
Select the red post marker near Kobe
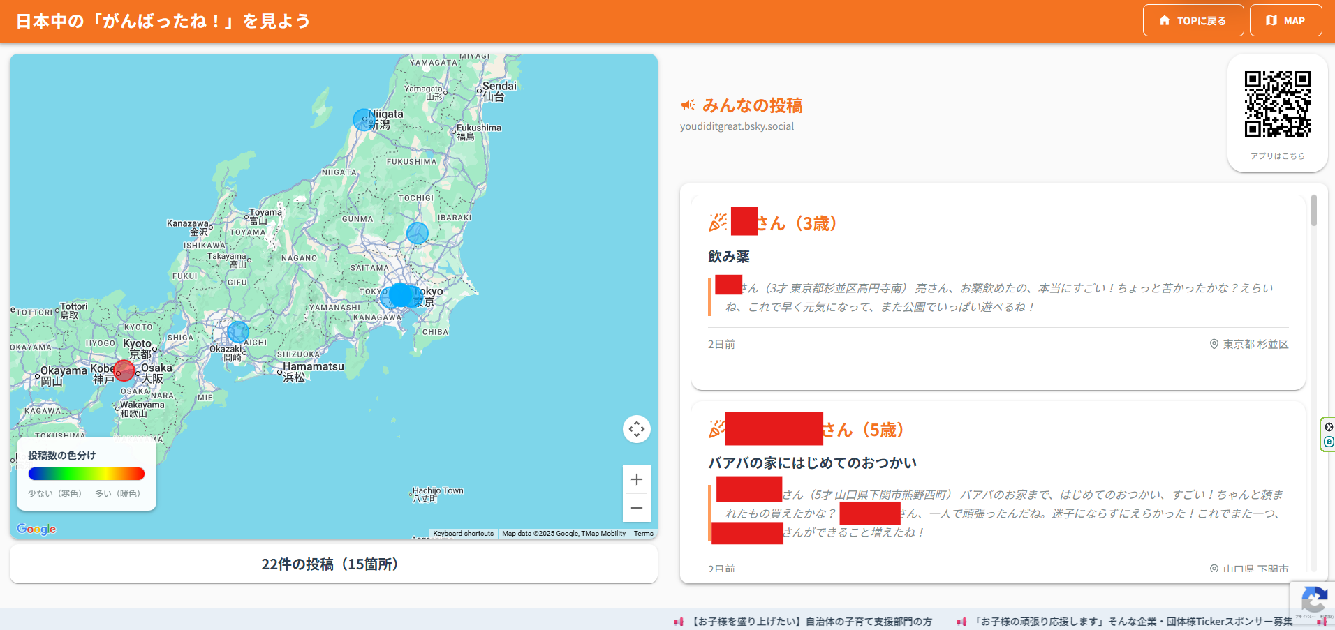point(124,370)
